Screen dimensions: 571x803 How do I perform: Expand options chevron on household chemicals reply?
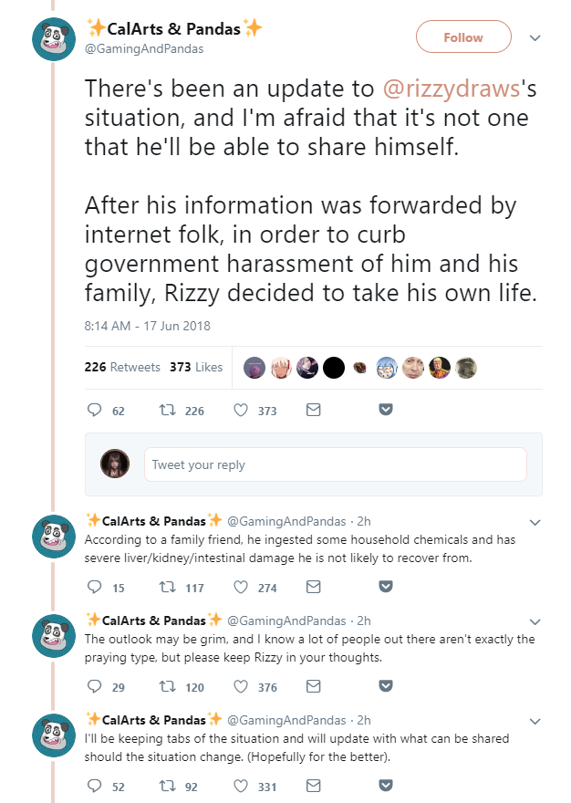(x=535, y=522)
